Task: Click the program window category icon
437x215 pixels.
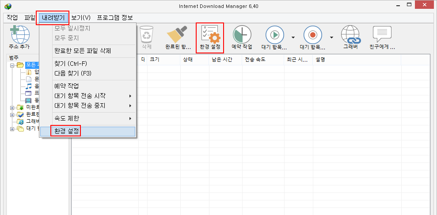Action: (x=28, y=93)
